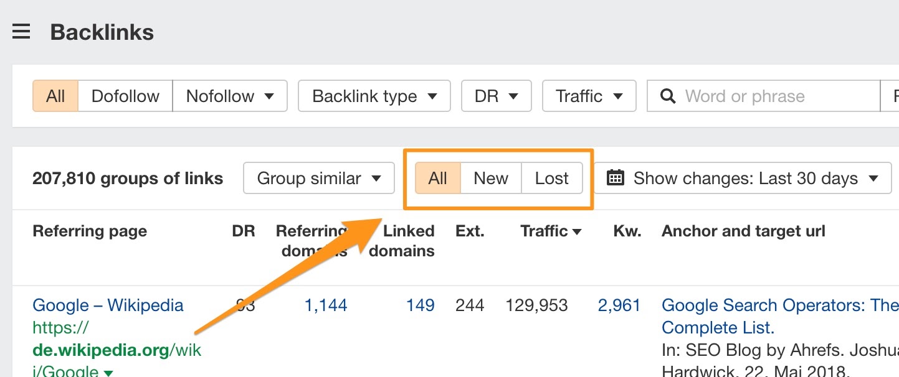This screenshot has width=899, height=377.
Task: Open the DR filter dropdown
Action: [x=496, y=96]
